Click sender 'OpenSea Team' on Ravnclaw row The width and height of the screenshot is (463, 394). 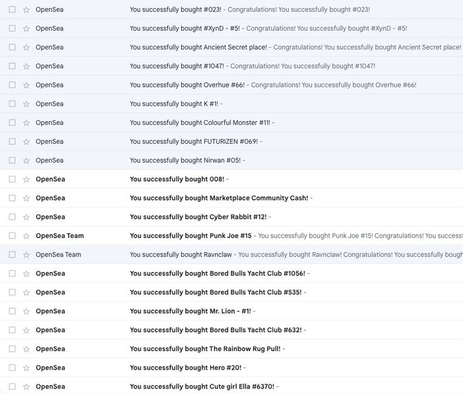[58, 254]
